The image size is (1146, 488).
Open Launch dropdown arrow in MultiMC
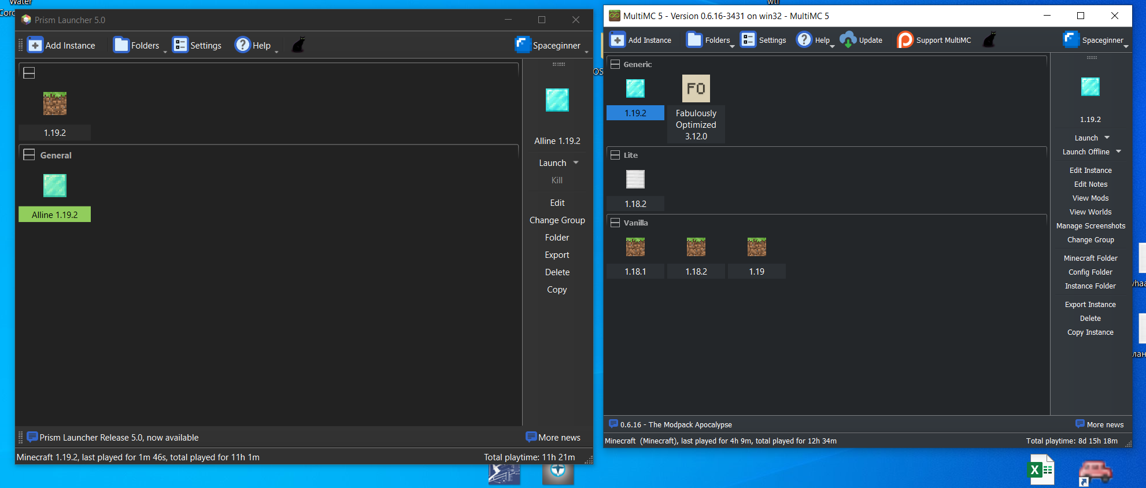[1107, 138]
